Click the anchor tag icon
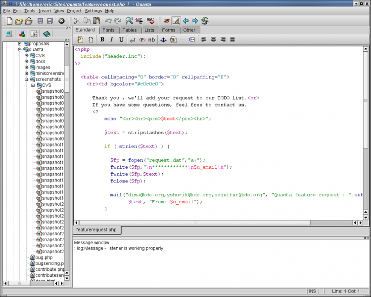 (x=163, y=39)
